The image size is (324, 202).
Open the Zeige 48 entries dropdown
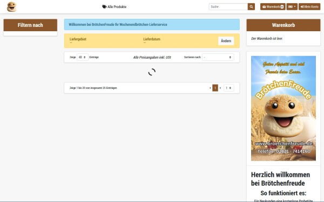pos(83,57)
